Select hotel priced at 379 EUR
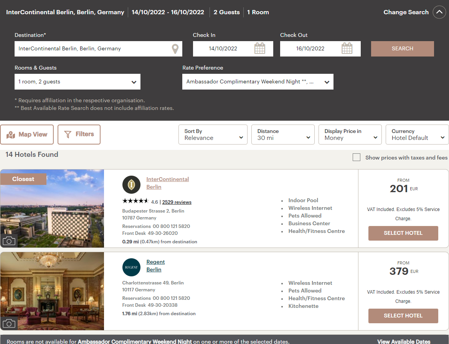449x344 pixels. click(x=403, y=316)
